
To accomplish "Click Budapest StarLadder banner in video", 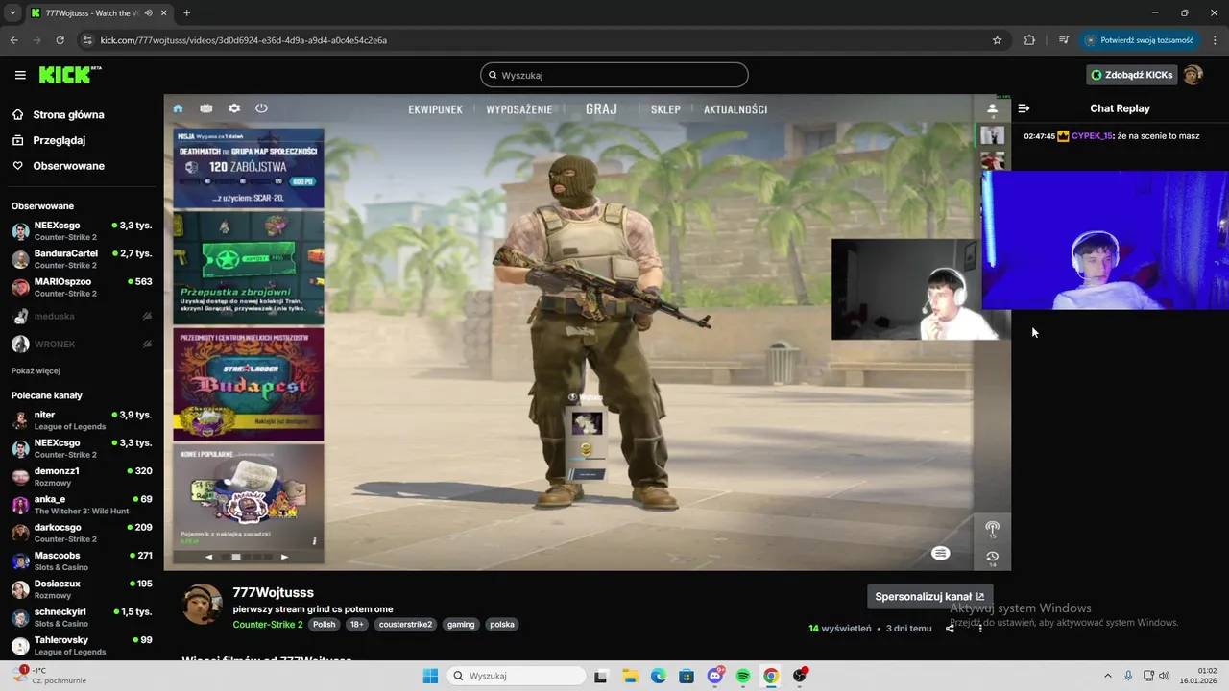I will point(249,385).
